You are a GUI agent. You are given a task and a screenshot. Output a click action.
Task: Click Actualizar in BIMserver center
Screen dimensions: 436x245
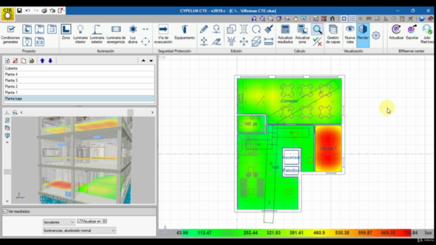(396, 32)
